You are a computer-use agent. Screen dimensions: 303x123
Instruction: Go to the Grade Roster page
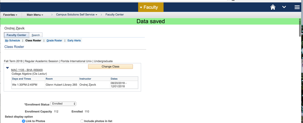[x=54, y=40]
